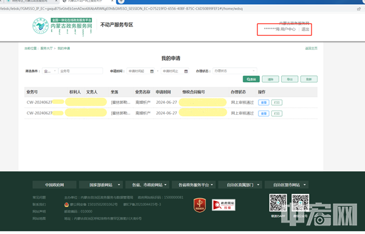The height and width of the screenshot is (234, 365).
Task: Expand the 国家部委网站 footer dropdown
Action: point(101,185)
